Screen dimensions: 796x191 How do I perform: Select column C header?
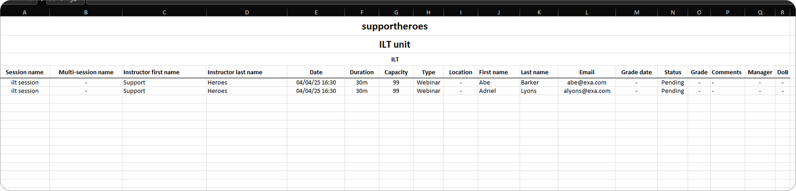[x=164, y=12]
